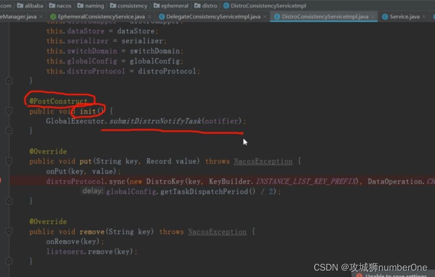Close the eManager.java tab
The width and height of the screenshot is (435, 277).
[41, 17]
